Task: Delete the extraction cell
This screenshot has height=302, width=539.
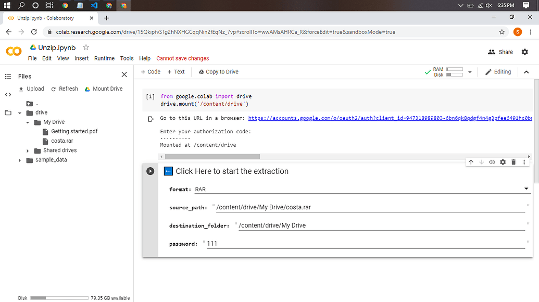Action: (513, 162)
